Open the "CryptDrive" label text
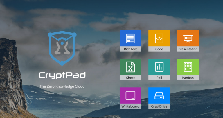Viewport: 223px width, 118px height. click(159, 106)
